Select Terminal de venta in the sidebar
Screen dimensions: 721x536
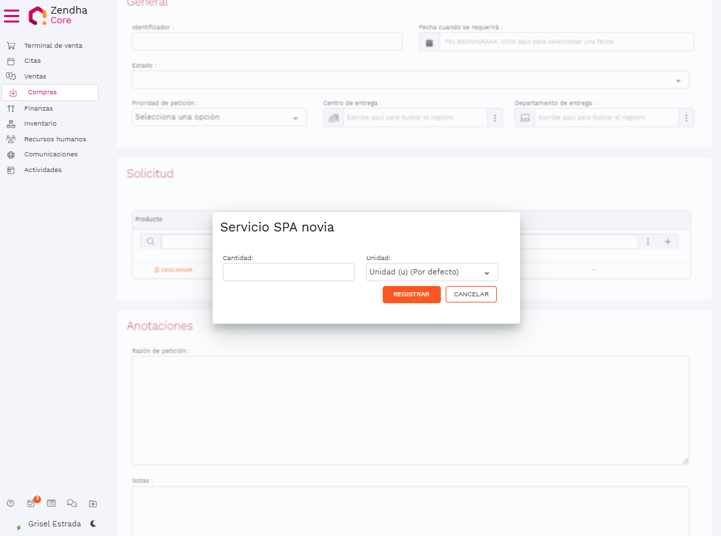coord(53,46)
